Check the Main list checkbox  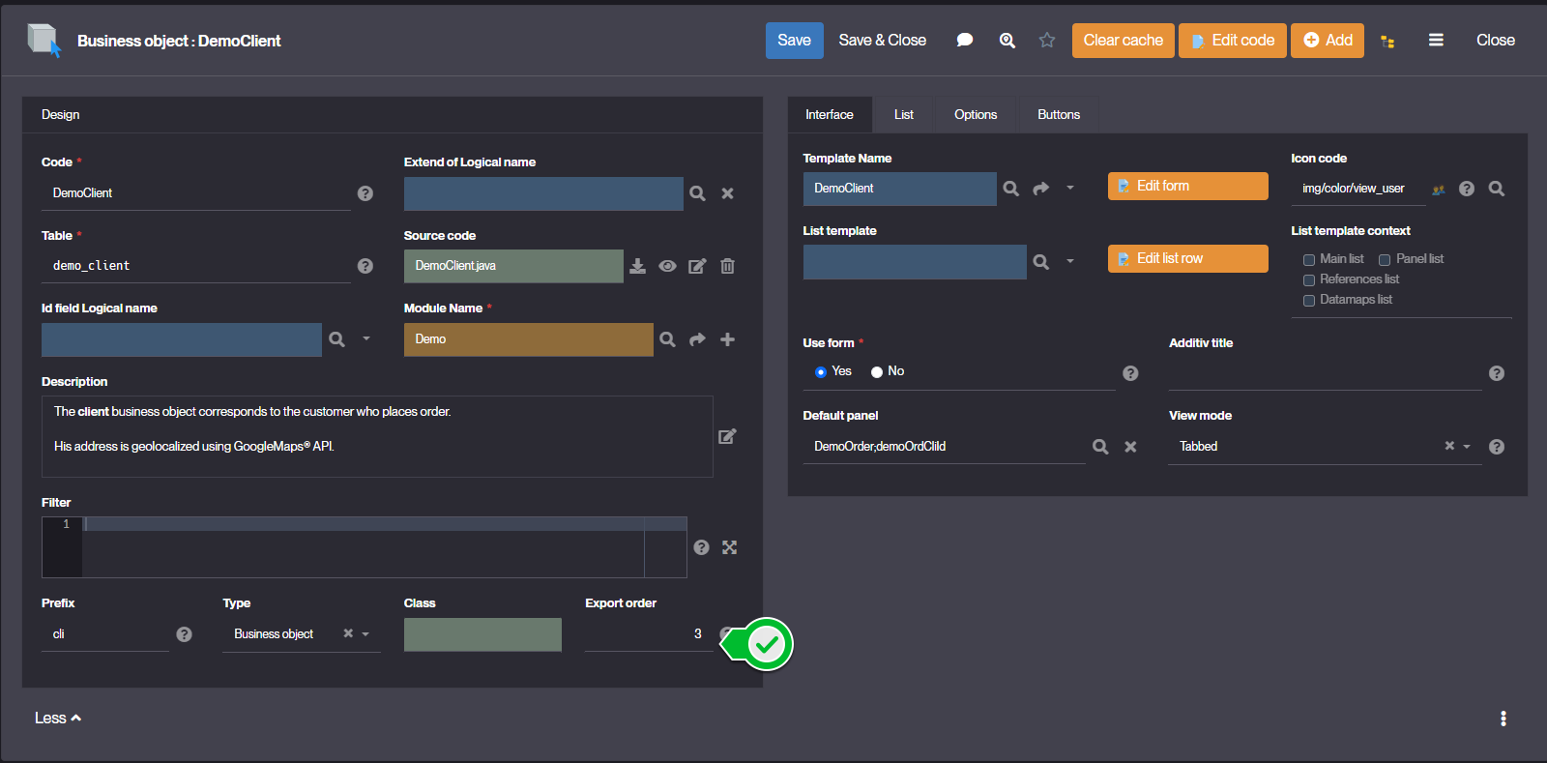(x=1309, y=260)
